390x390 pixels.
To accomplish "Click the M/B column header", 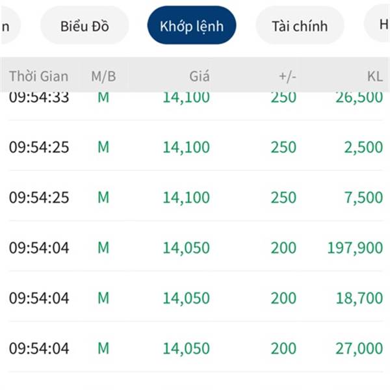I will 103,76.
